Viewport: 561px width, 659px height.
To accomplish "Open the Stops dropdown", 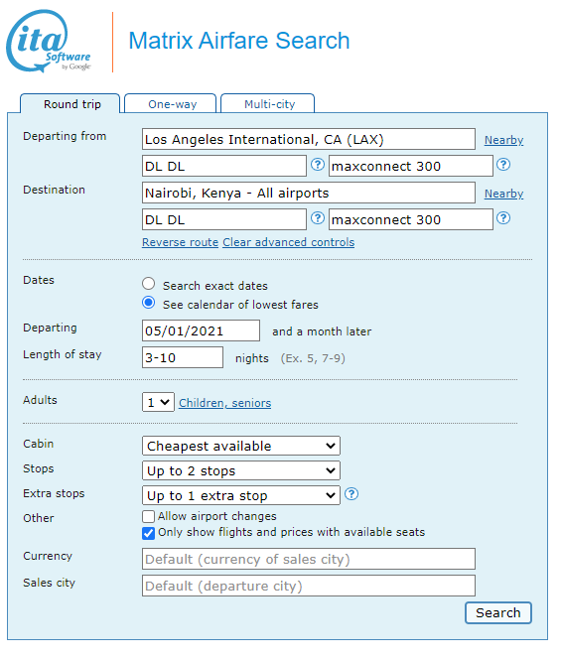I will click(x=241, y=470).
